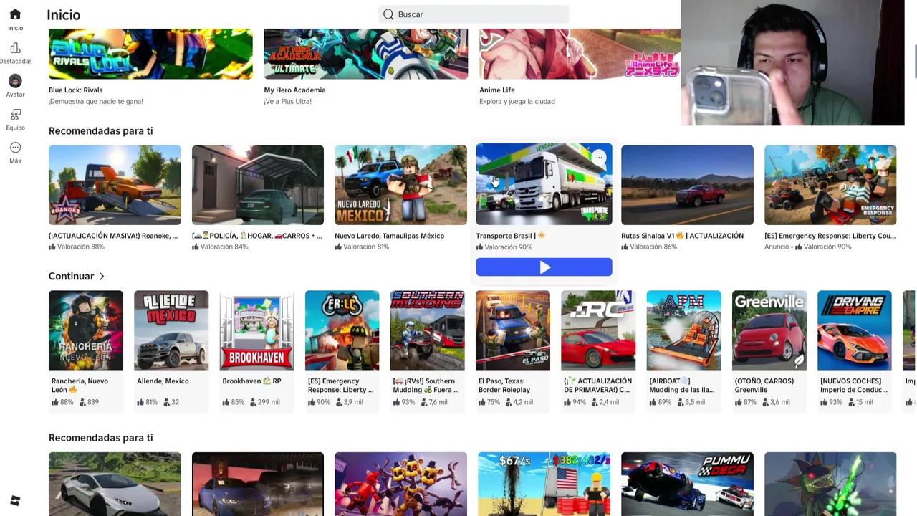The height and width of the screenshot is (516, 917).
Task: Open the Equipo icon in sidebar
Action: tap(15, 115)
